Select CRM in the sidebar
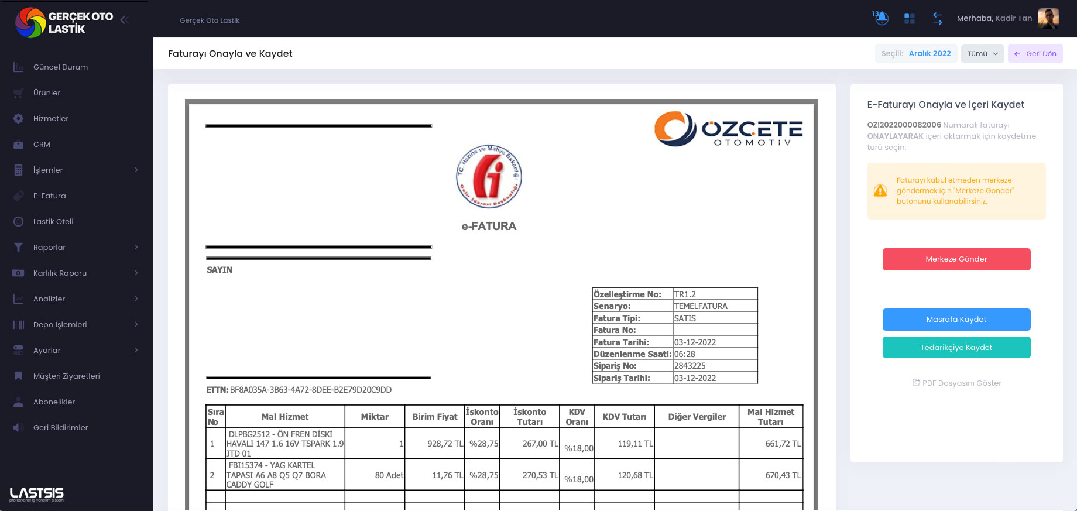 (42, 144)
